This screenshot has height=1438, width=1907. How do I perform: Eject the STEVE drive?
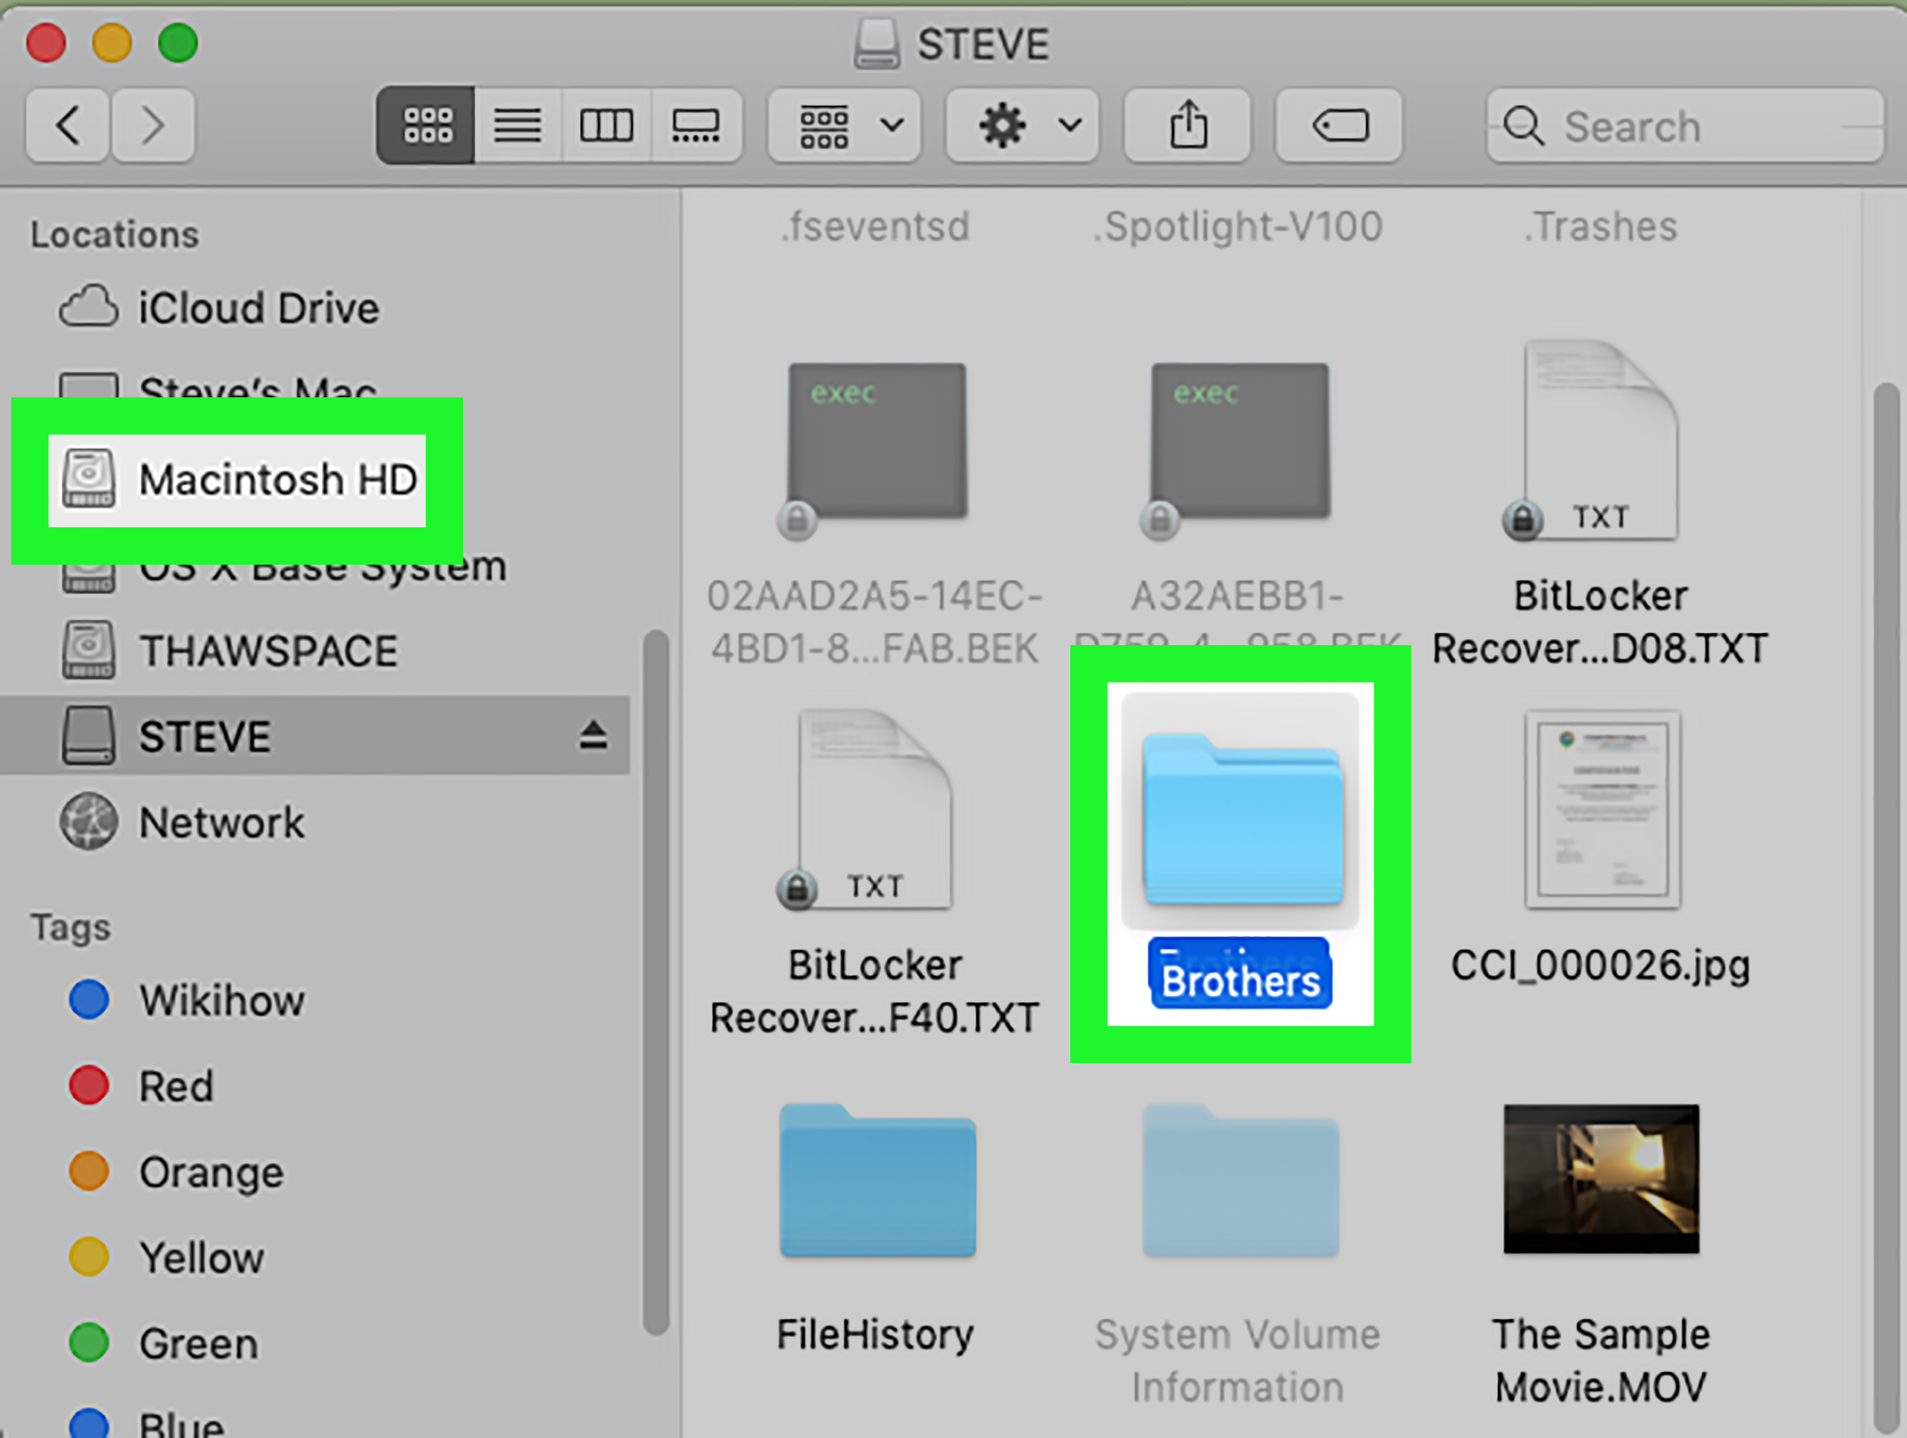(593, 735)
